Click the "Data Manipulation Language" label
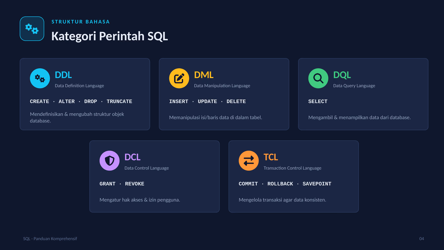Image resolution: width=444 pixels, height=250 pixels. [222, 86]
